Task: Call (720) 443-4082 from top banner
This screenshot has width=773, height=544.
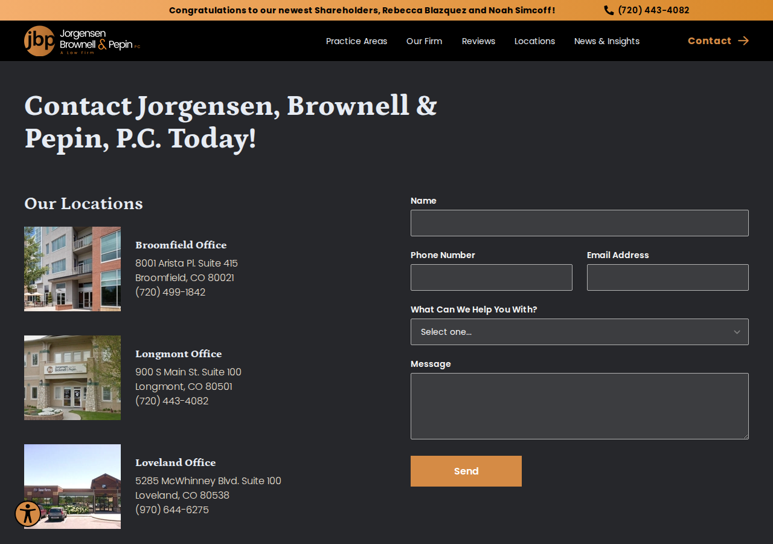Action: [x=653, y=10]
